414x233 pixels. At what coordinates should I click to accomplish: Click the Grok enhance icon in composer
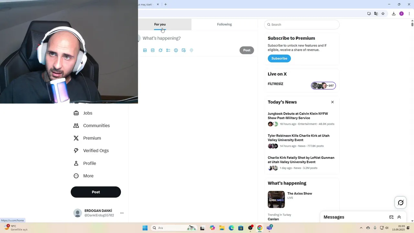(160, 50)
